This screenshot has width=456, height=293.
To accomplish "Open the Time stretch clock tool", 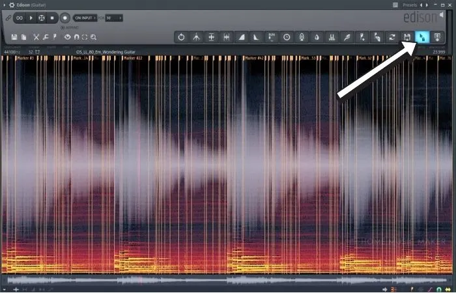I will 287,37.
